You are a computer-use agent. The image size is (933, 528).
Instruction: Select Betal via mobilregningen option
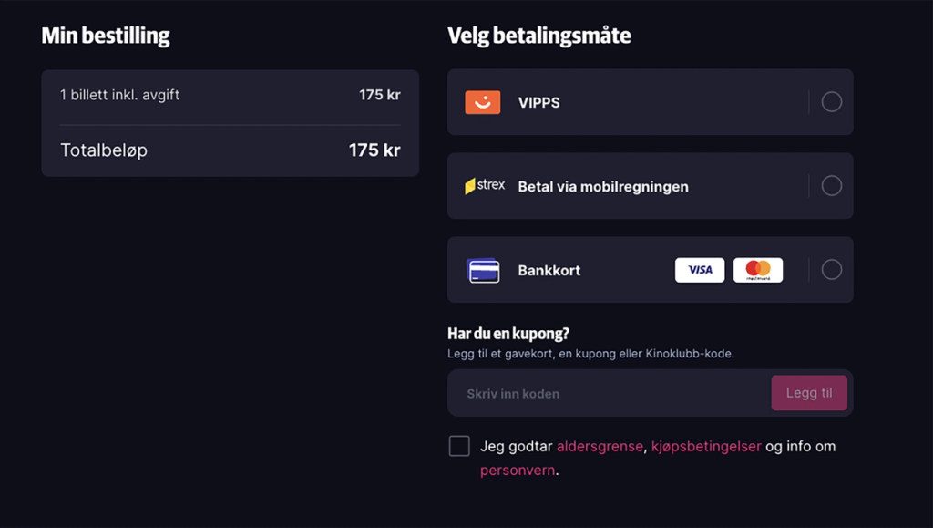point(831,185)
